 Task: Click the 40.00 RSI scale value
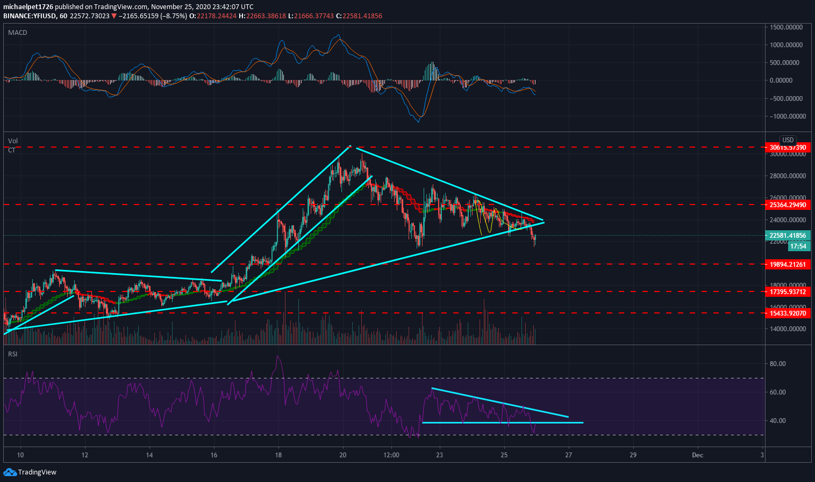(x=778, y=420)
